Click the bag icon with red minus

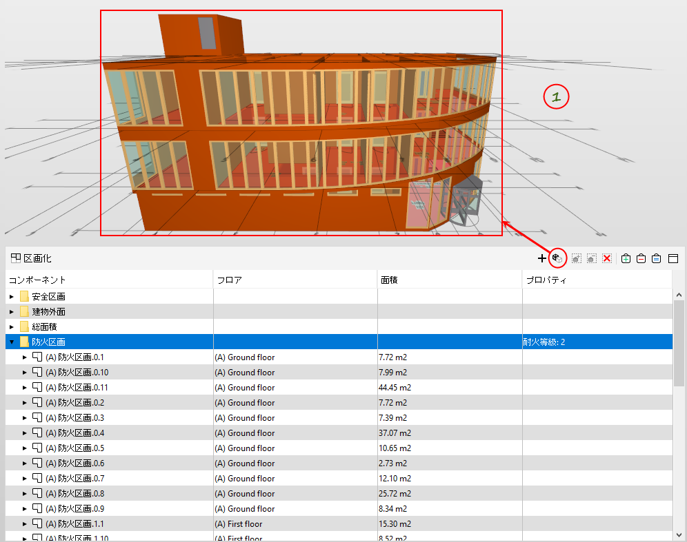click(641, 258)
